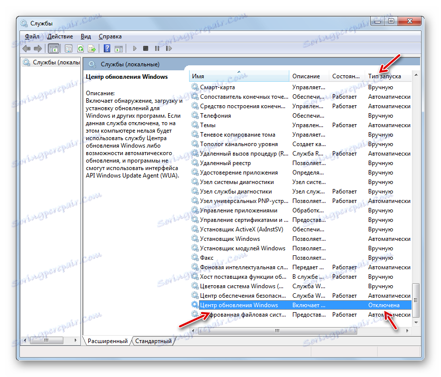Select Установщик модулей Windows service
441x377 pixels.
(300, 248)
